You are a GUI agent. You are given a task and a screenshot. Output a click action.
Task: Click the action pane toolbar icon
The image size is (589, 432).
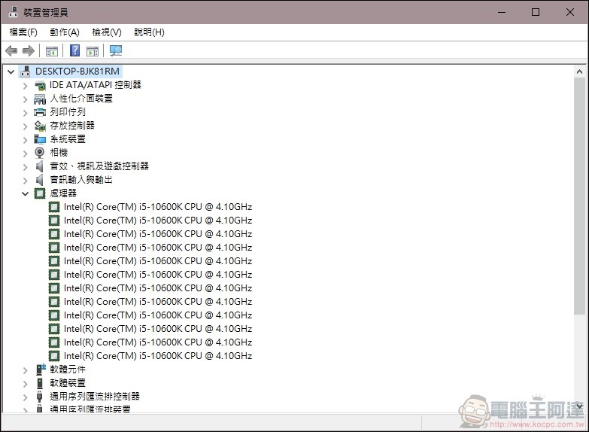pyautogui.click(x=93, y=50)
